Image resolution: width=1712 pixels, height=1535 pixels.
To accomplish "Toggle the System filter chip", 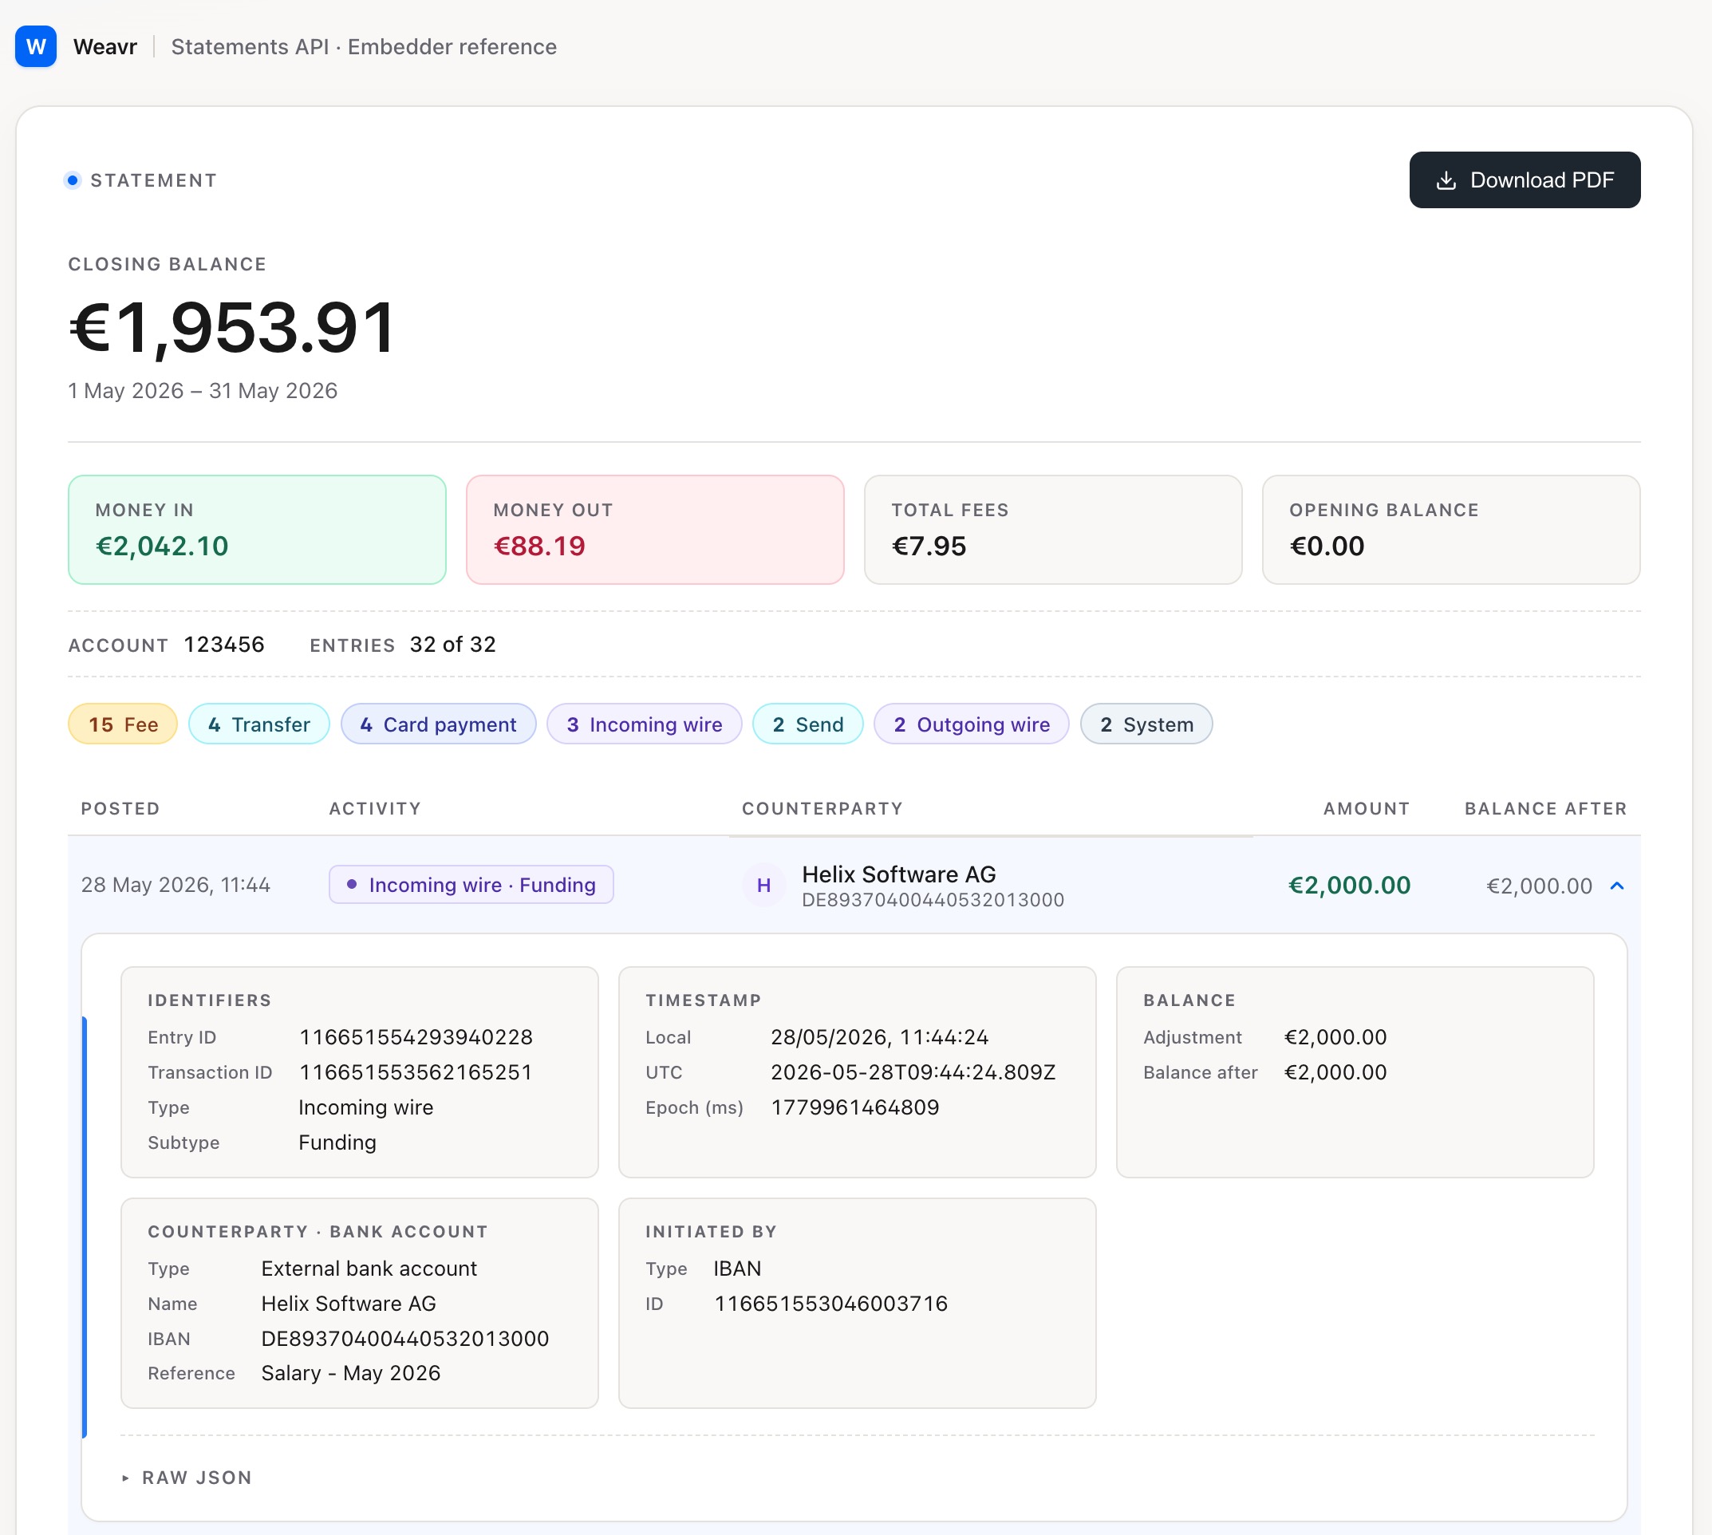I will pyautogui.click(x=1146, y=724).
